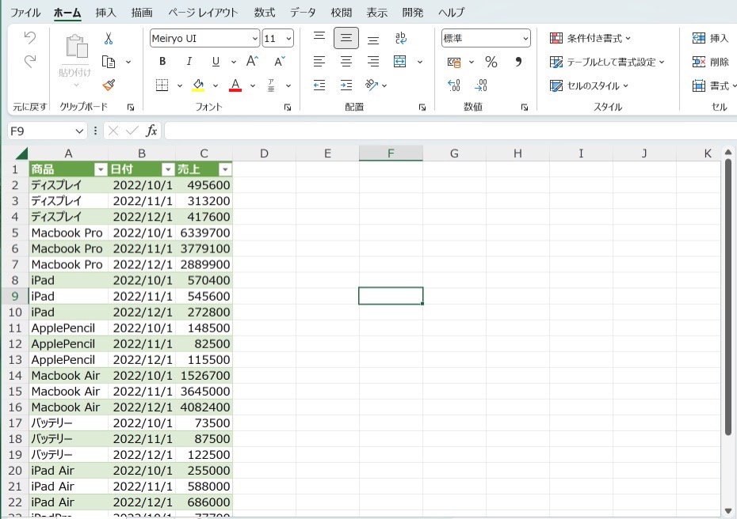Switch to the データ tab
The width and height of the screenshot is (737, 519).
pyautogui.click(x=303, y=12)
